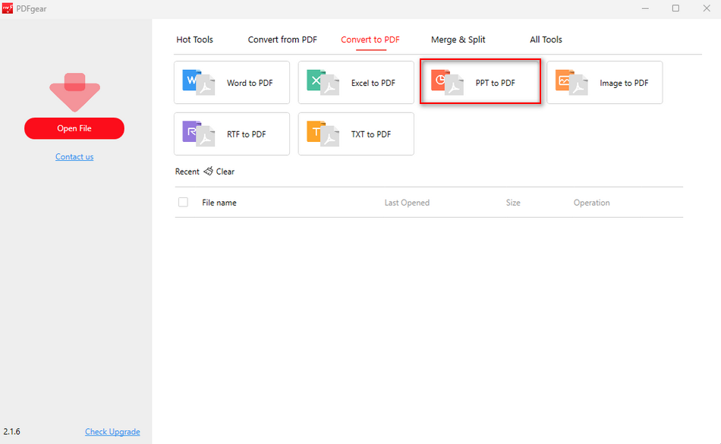
Task: Select the Excel to PDF tool
Action: 355,82
